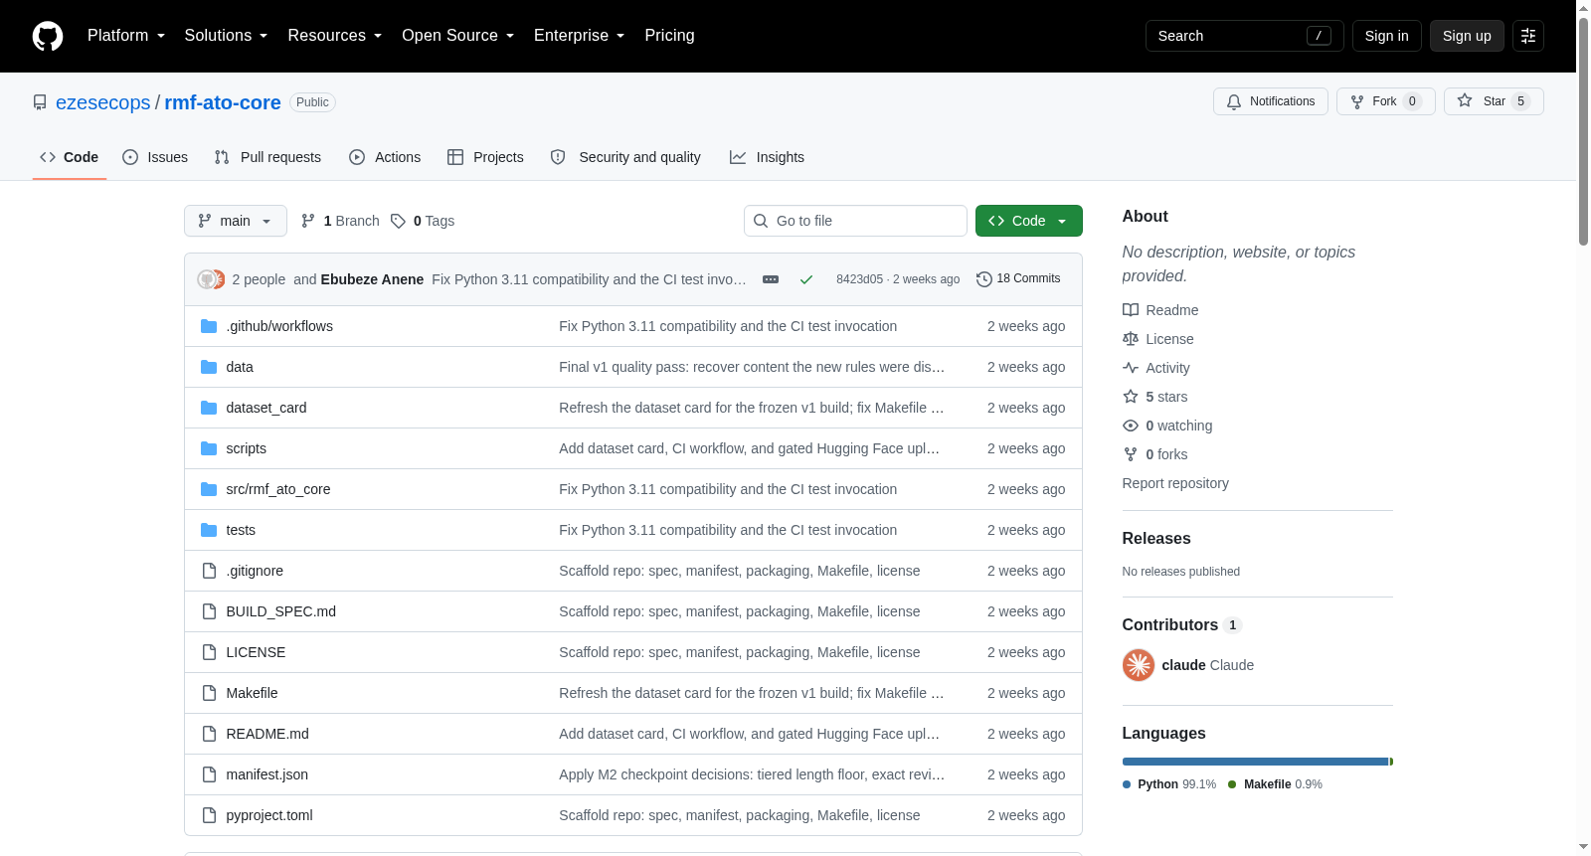This screenshot has width=1591, height=856.
Task: Star the rmf-ato-core repository
Action: (x=1494, y=101)
